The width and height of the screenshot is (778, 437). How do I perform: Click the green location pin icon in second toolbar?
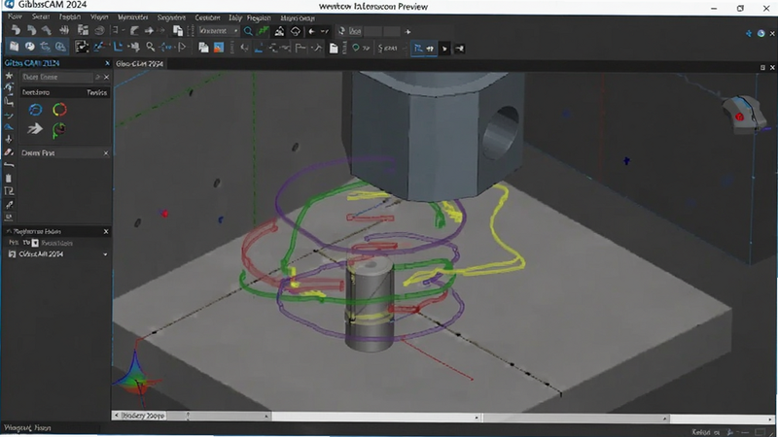click(x=356, y=48)
